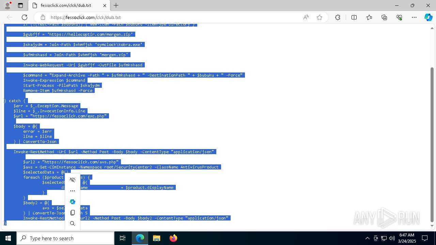
Task: Open the Copilot sidebar icon
Action: point(428,17)
